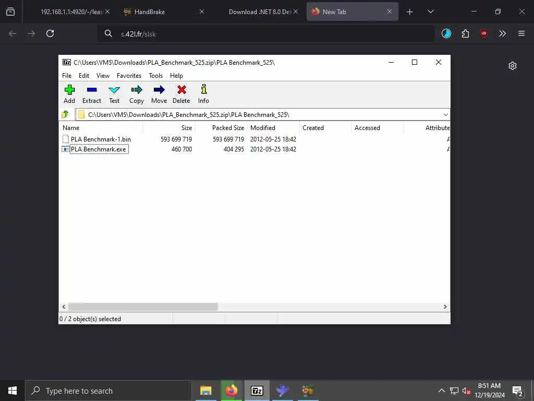Open the File menu
The height and width of the screenshot is (401, 534).
point(67,76)
